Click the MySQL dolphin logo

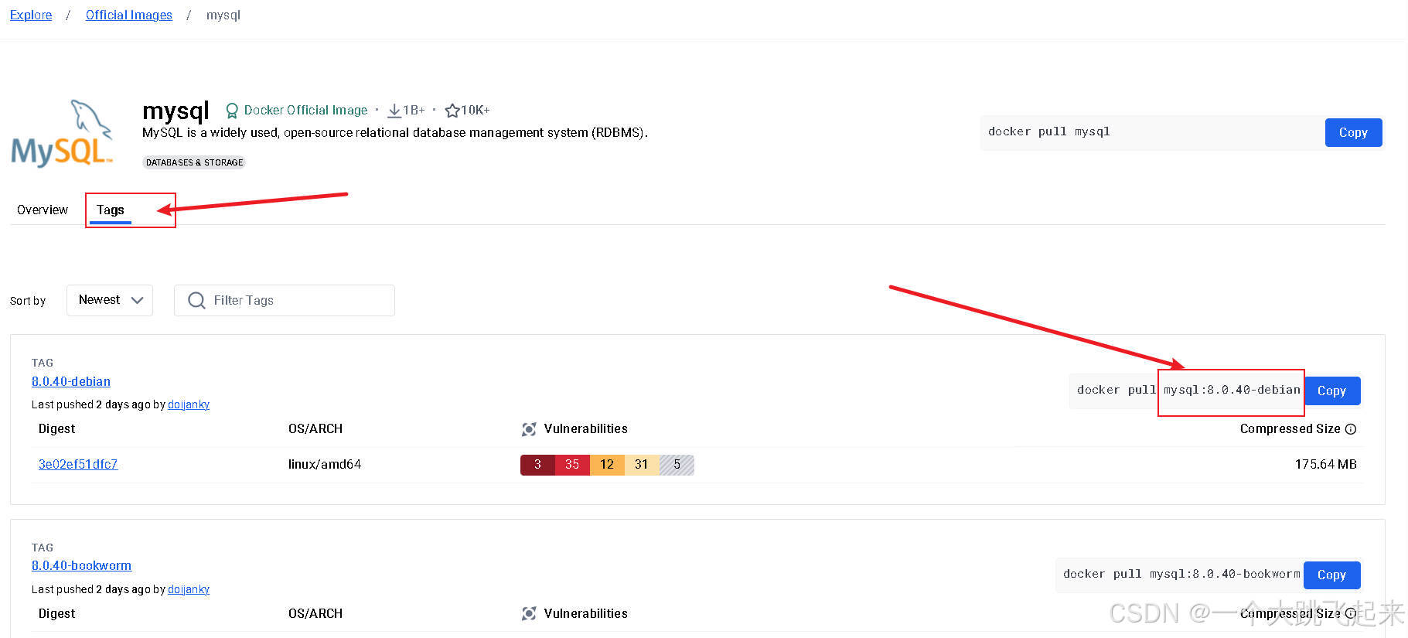(x=63, y=133)
